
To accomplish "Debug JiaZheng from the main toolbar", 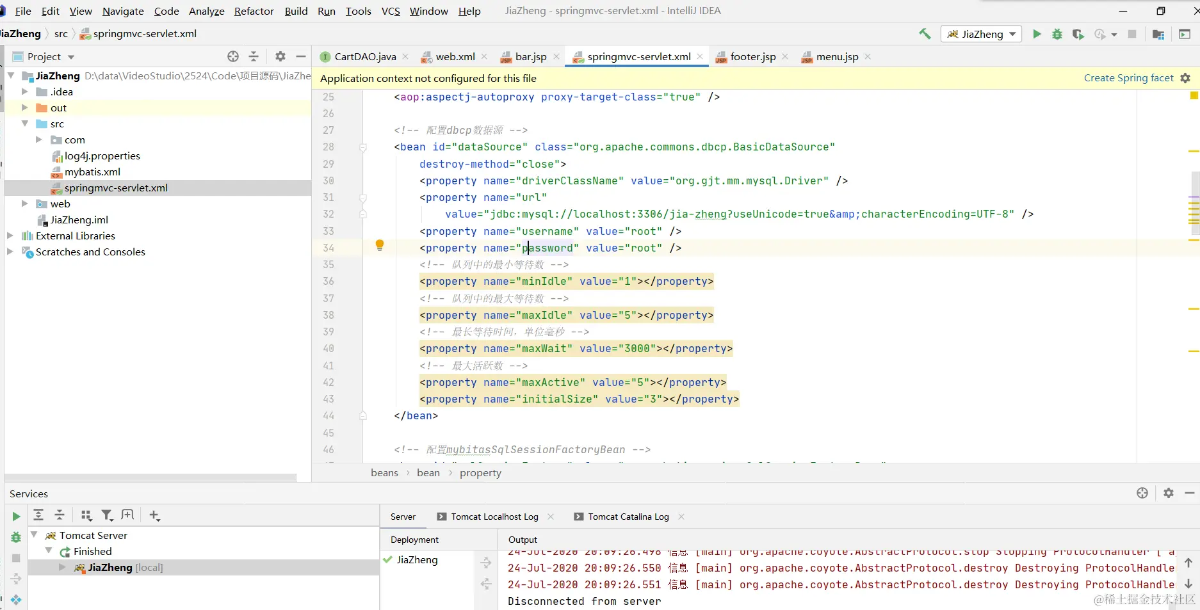I will [x=1057, y=34].
